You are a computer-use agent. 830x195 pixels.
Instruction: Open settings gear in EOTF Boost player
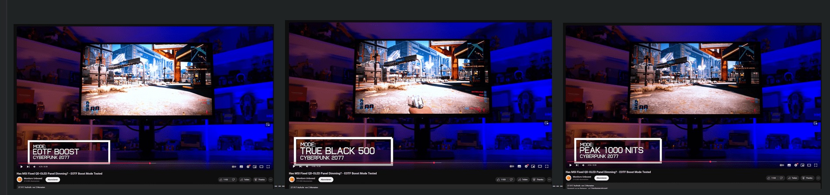point(248,167)
